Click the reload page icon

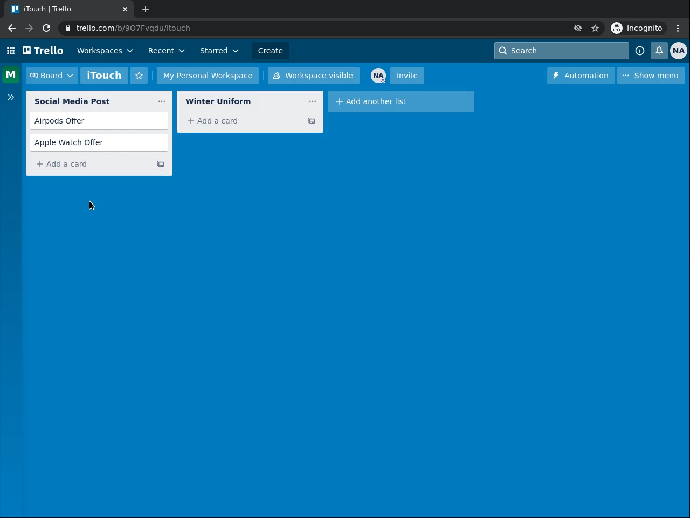coord(46,28)
